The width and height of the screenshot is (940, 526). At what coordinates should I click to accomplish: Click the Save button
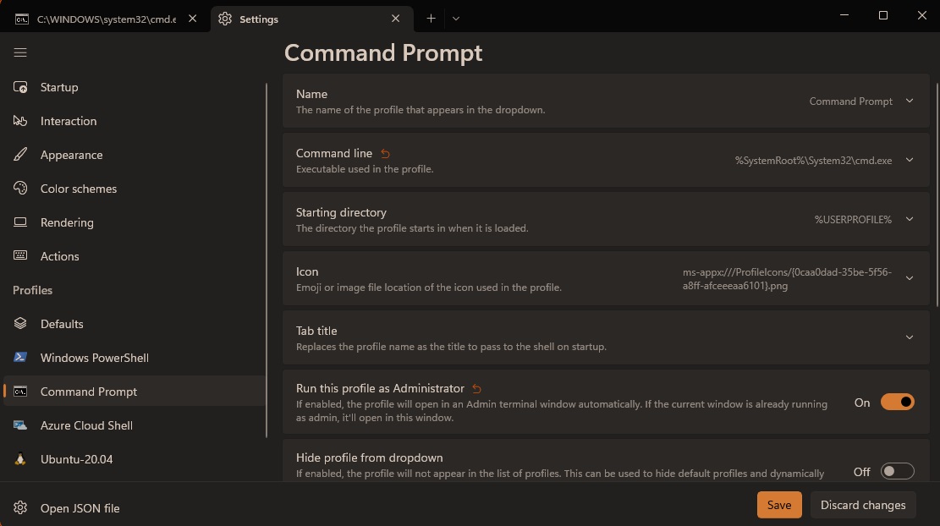[x=778, y=505]
